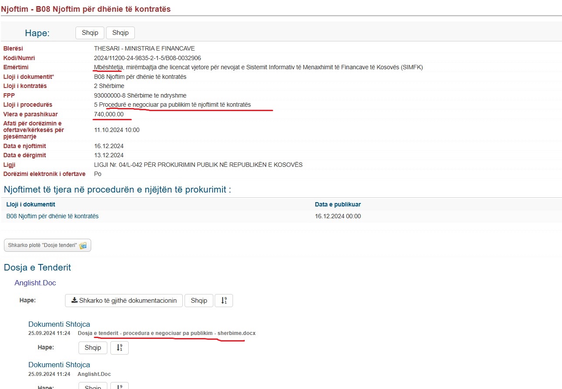Click Shqip button next to Shkarko të gjithë dokumentacionin
This screenshot has width=562, height=389.
coord(199,301)
